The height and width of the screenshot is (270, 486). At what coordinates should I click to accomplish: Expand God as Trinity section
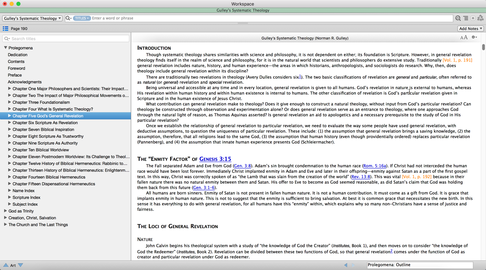click(5, 211)
